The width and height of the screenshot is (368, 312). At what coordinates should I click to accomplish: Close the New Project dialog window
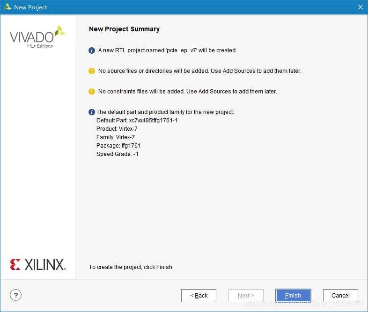pos(361,7)
